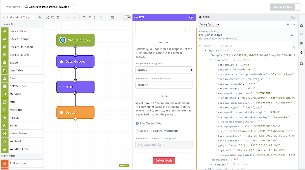Select debug bug icon in sidebar
Screen dimensions: 305x170
(x=301, y=52)
